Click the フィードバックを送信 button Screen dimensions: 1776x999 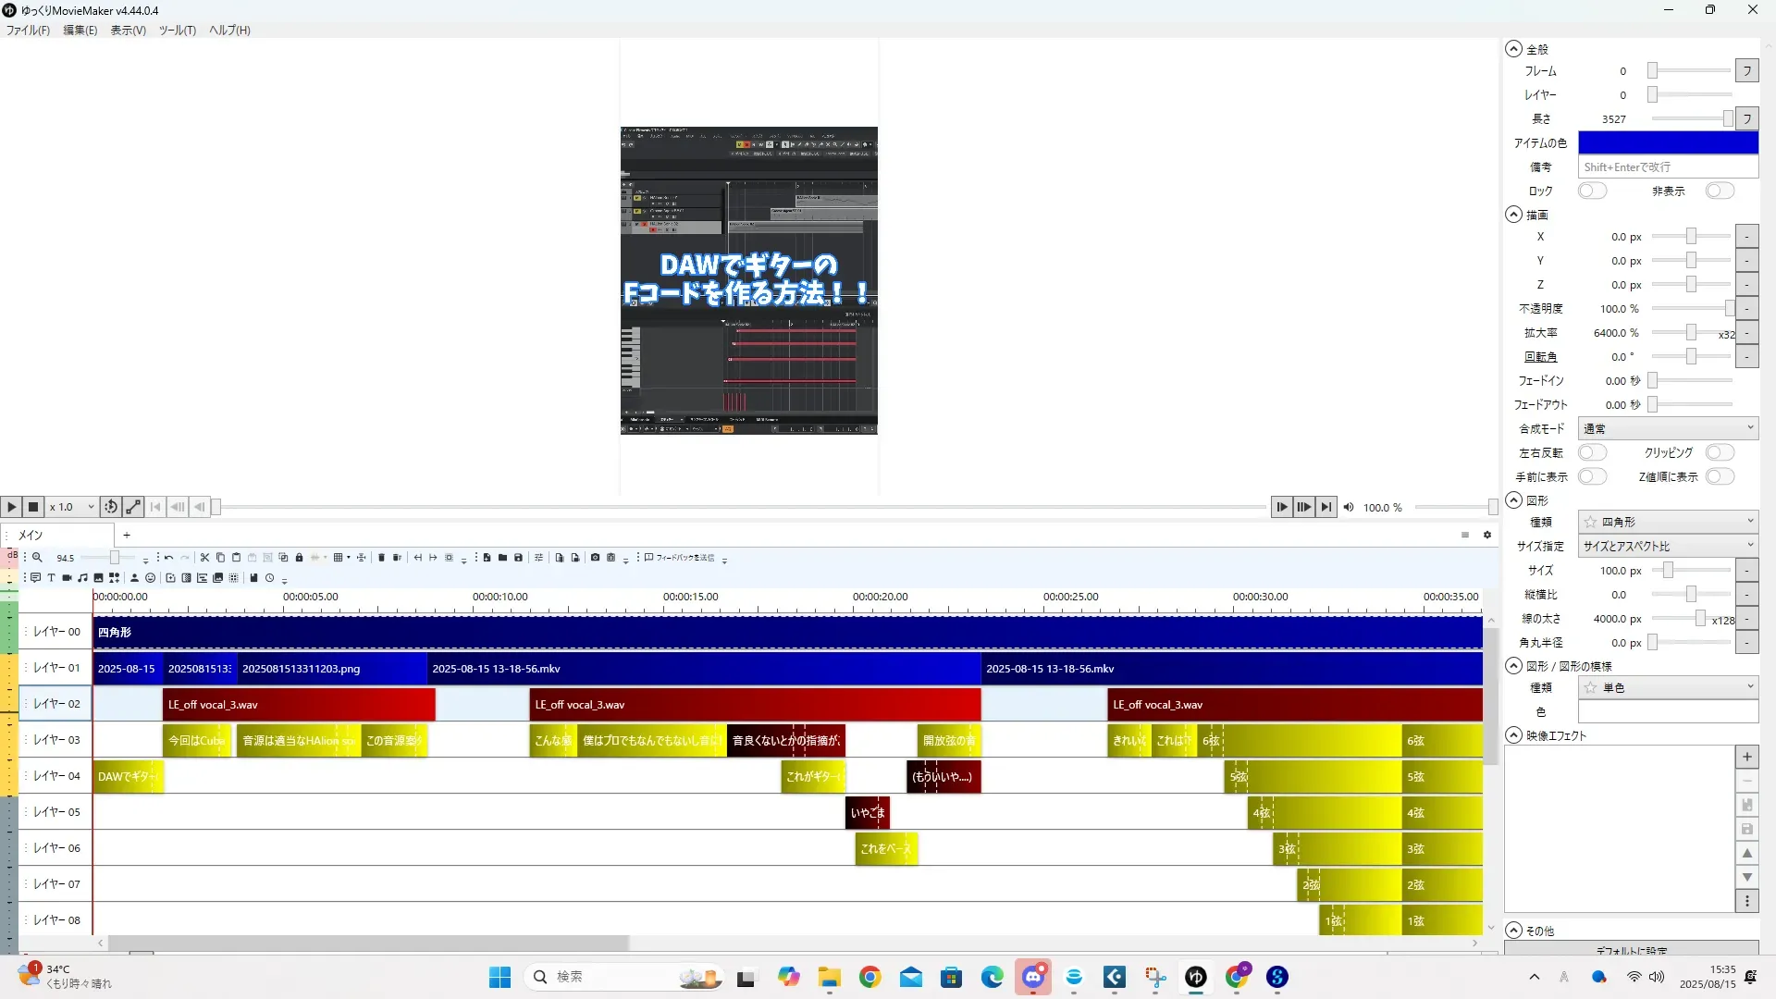(680, 558)
